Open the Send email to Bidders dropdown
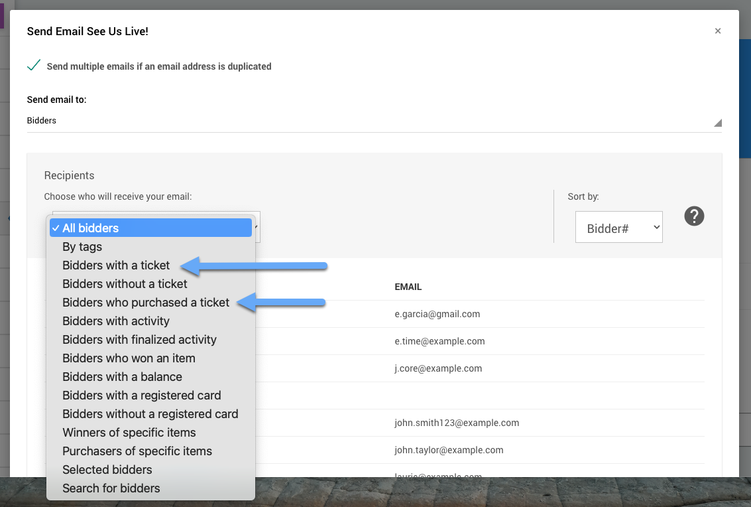The image size is (751, 507). pyautogui.click(x=374, y=121)
